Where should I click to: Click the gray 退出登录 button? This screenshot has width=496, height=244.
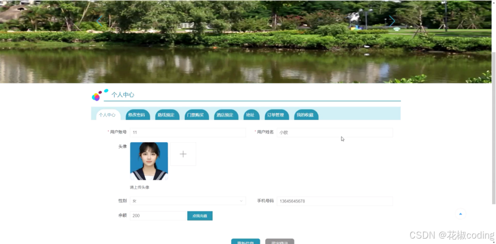point(280,241)
